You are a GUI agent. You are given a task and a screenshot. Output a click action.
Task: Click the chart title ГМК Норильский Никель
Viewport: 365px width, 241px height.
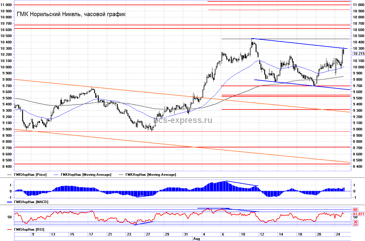[71, 14]
